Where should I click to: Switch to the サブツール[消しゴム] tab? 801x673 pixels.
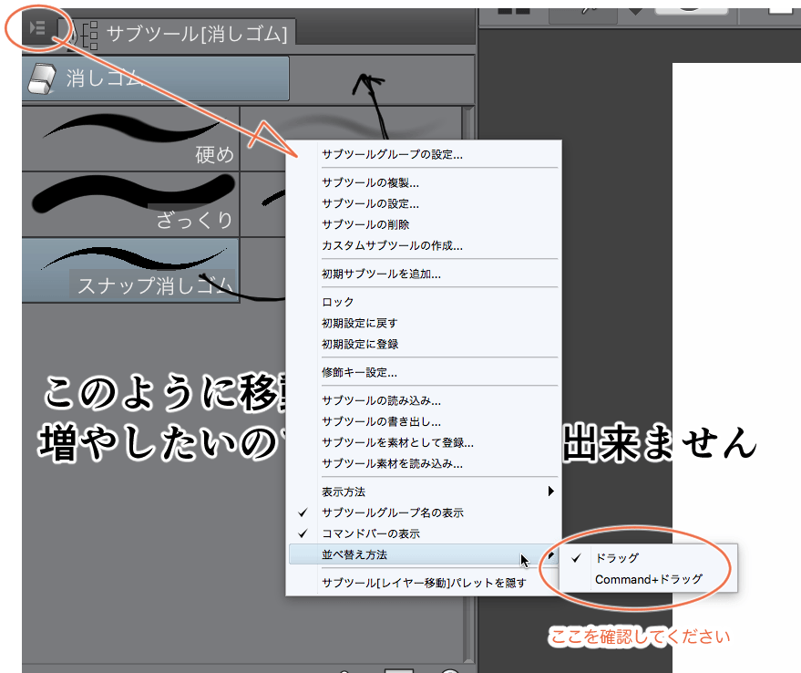(x=196, y=35)
